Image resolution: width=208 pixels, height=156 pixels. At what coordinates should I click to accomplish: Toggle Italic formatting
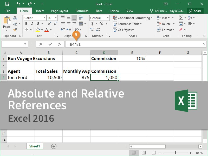(x=32, y=24)
